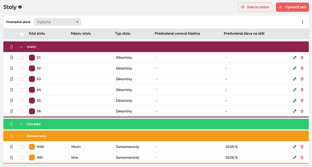The height and width of the screenshot is (167, 312).
Task: Delete the MAR table row
Action: click(302, 147)
